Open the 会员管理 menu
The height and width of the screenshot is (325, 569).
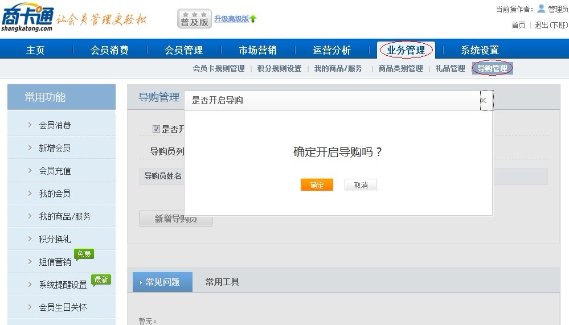(x=183, y=50)
